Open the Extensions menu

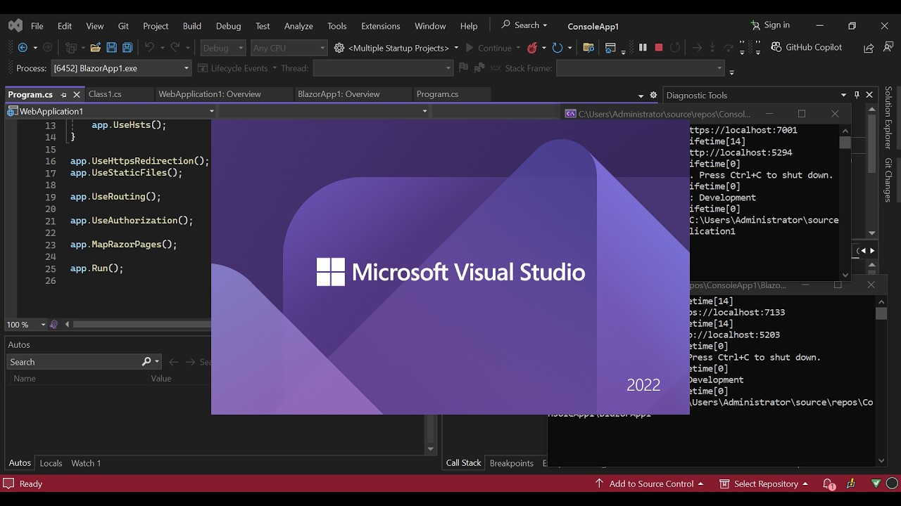[x=380, y=26]
